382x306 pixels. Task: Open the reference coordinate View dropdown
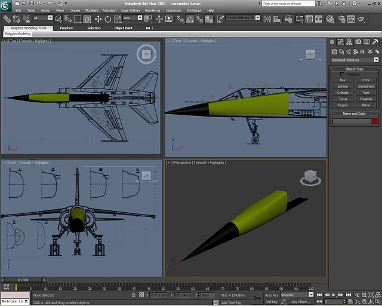(x=133, y=18)
